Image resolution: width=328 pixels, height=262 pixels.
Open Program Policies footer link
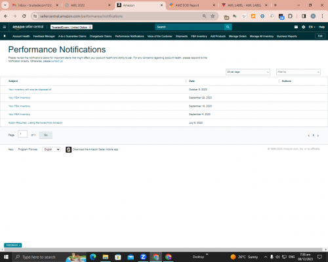pyautogui.click(x=28, y=149)
